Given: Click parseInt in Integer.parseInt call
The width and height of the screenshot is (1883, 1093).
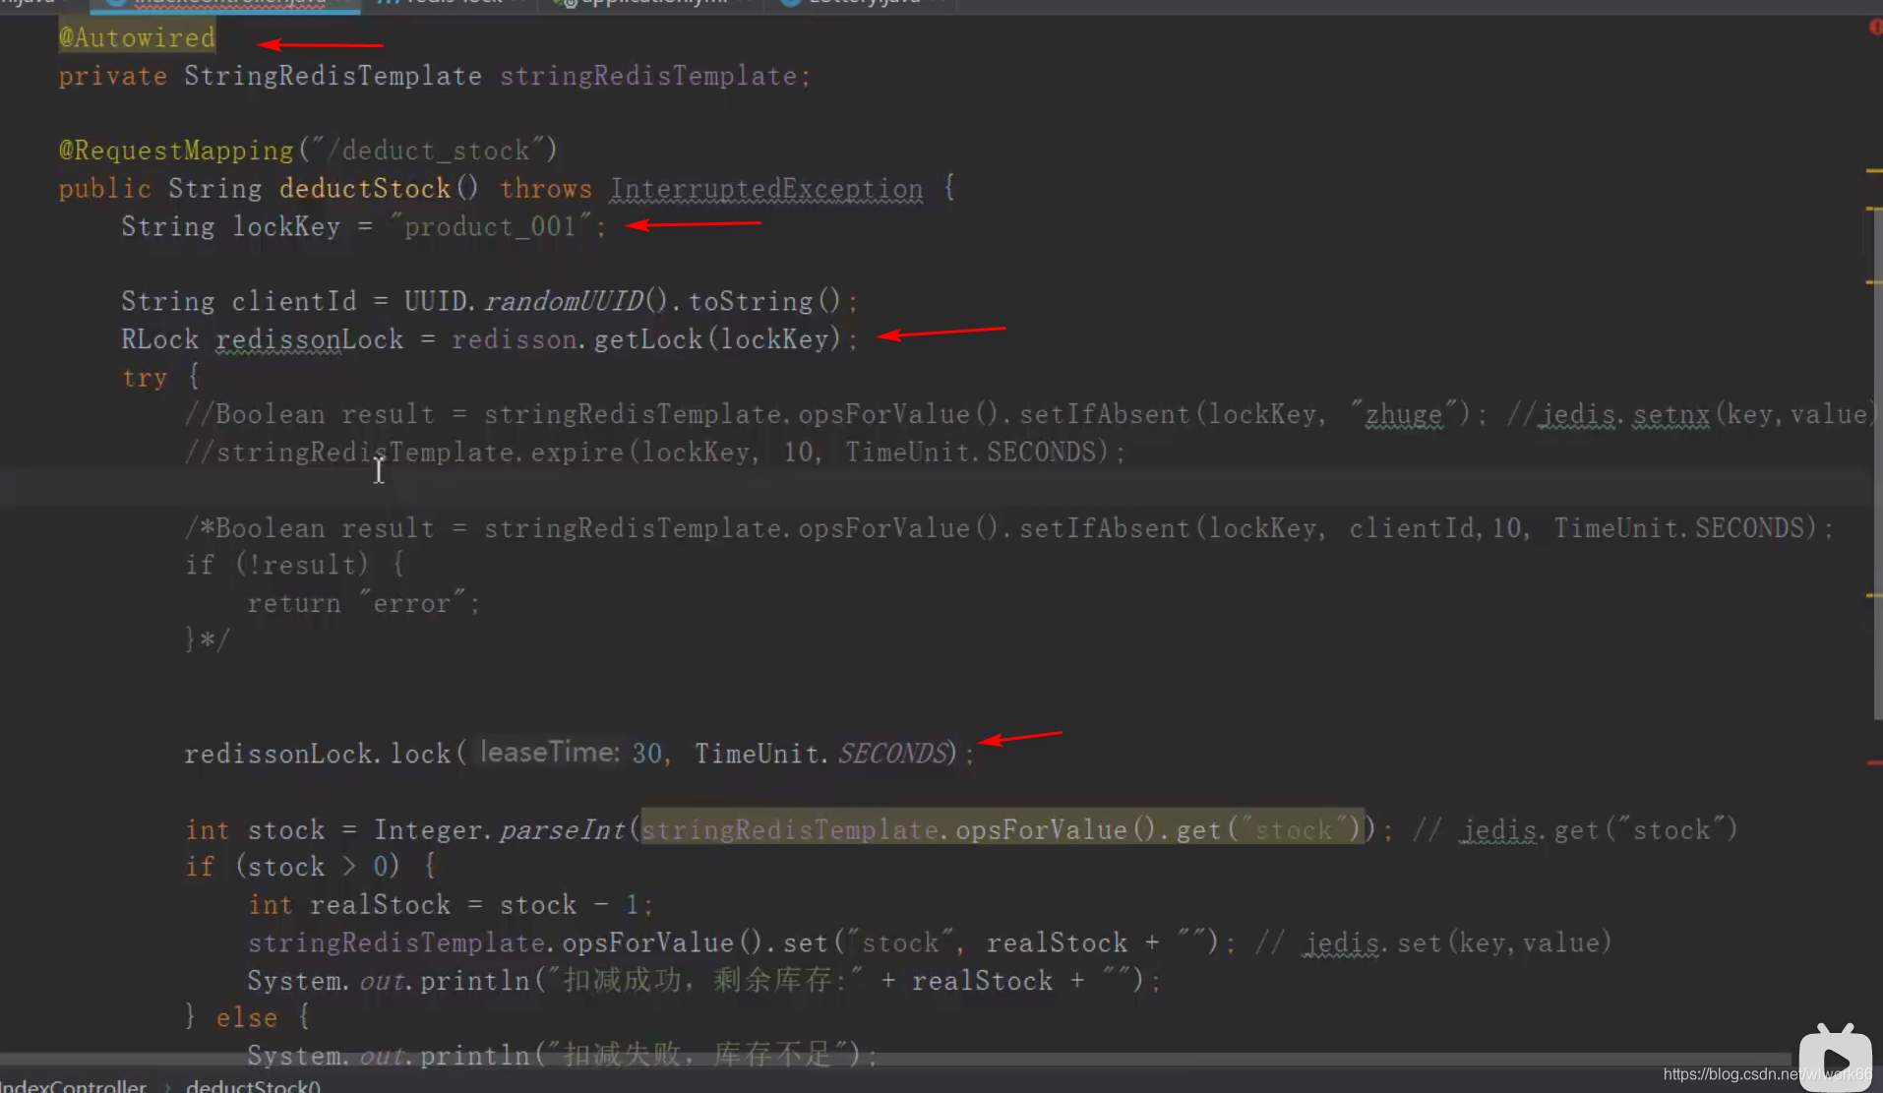Looking at the screenshot, I should (562, 829).
